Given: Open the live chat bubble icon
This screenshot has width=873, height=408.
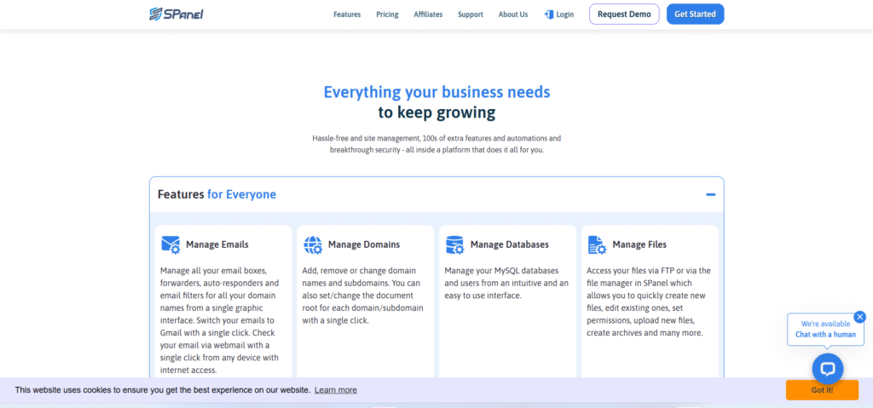Looking at the screenshot, I should (x=827, y=368).
